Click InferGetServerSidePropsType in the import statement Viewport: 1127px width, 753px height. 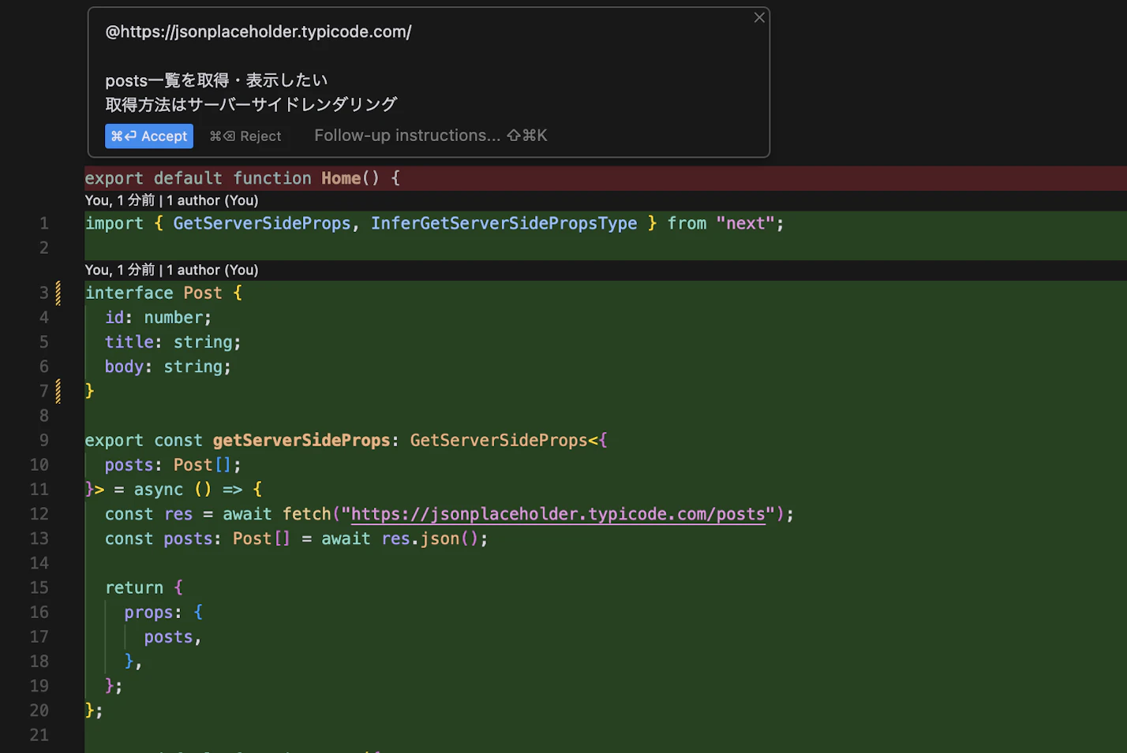[x=504, y=224]
